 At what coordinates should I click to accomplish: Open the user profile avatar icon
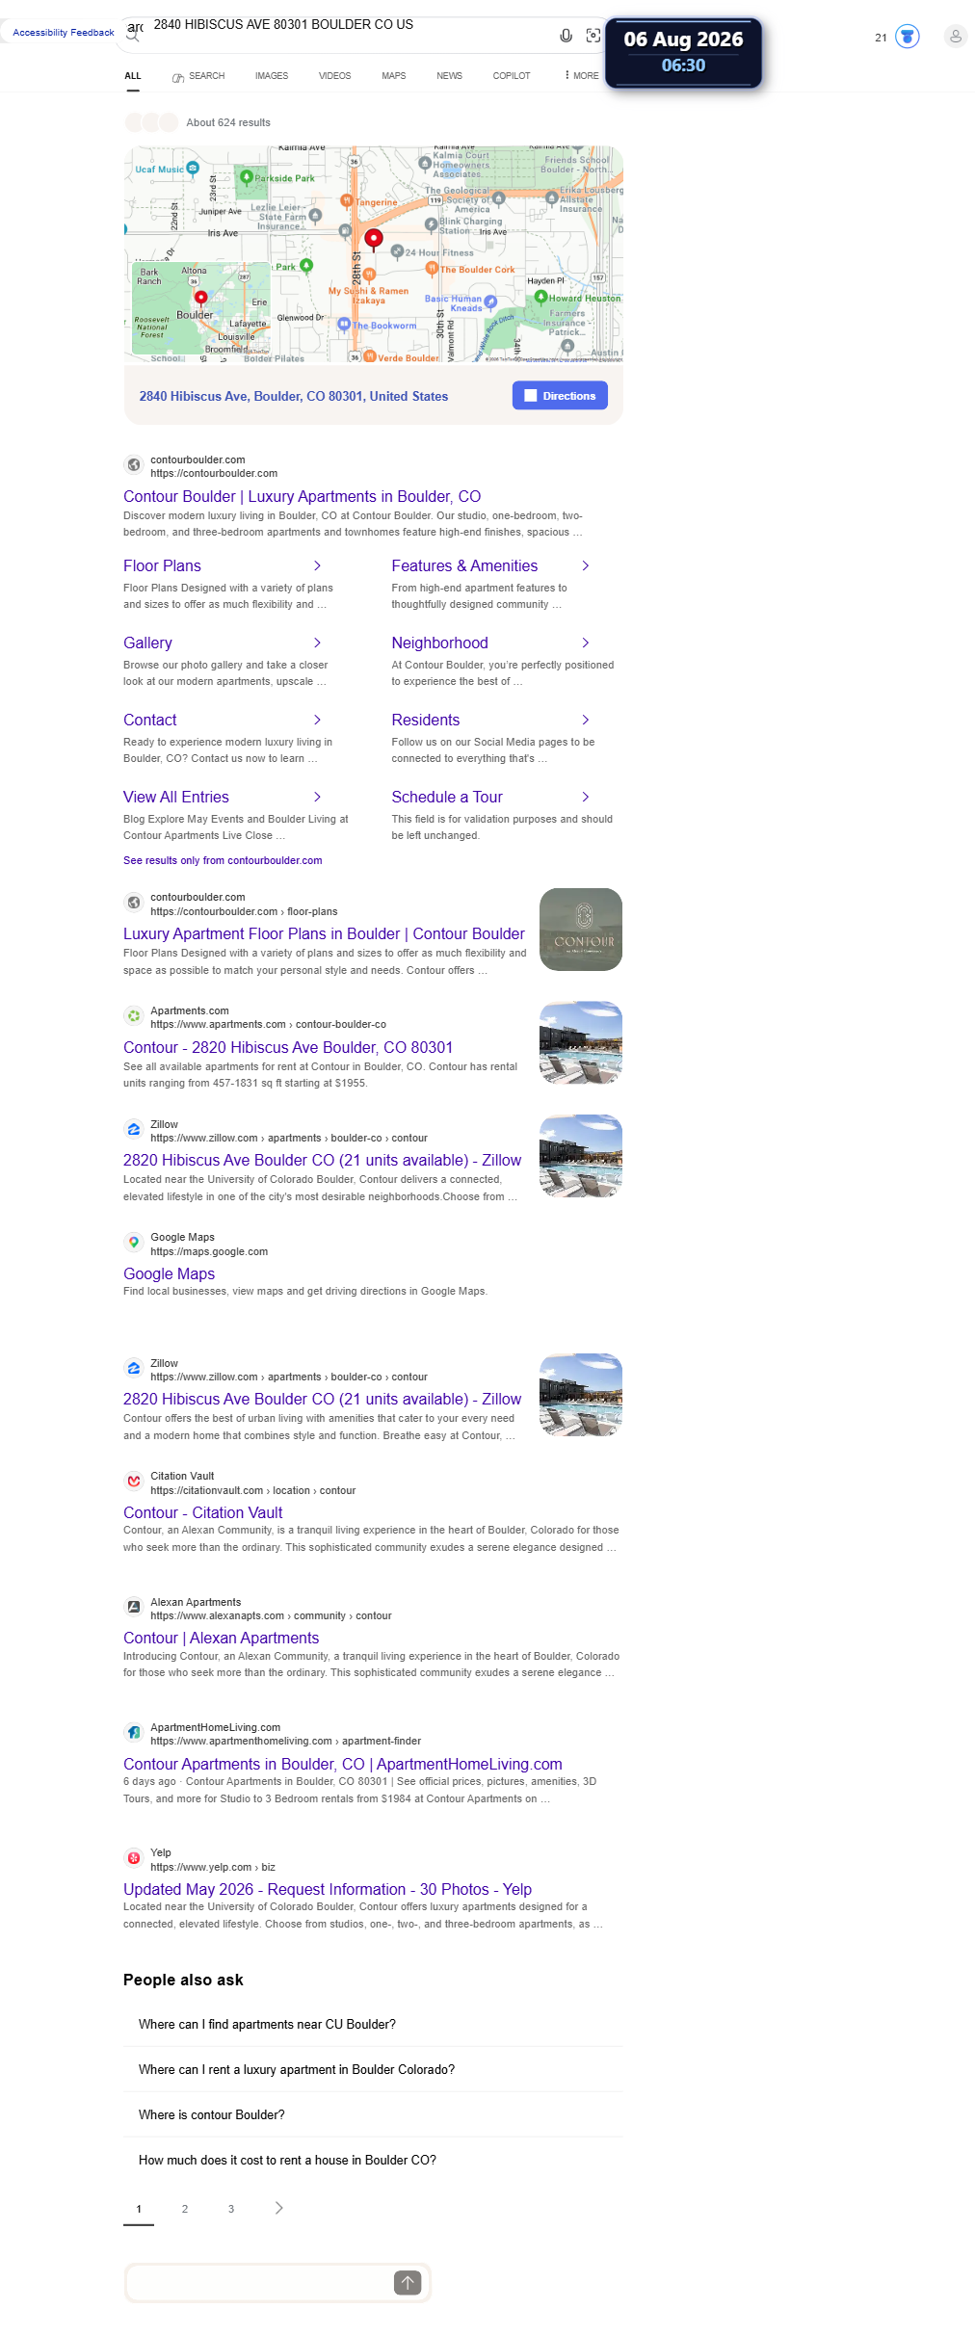click(956, 37)
